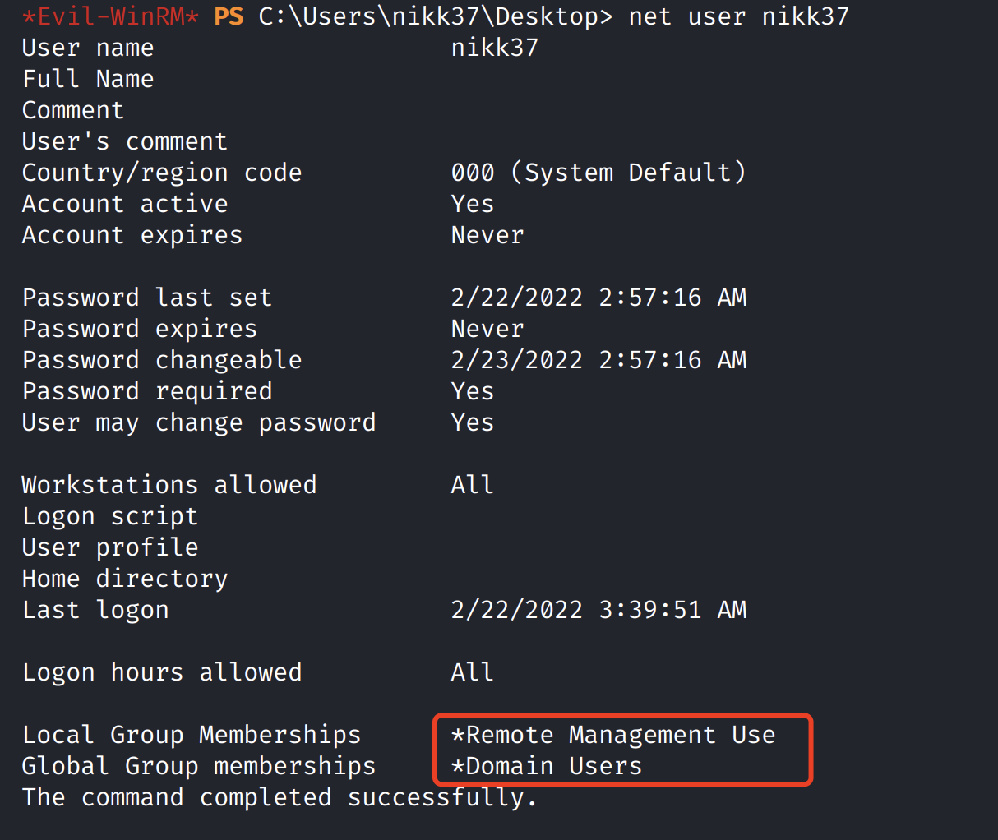Select the Password changeable date value
This screenshot has width=998, height=840.
[x=598, y=360]
